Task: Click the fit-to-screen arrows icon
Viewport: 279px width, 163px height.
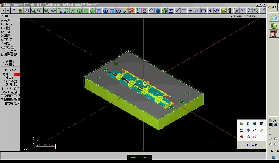Action: (x=53, y=10)
